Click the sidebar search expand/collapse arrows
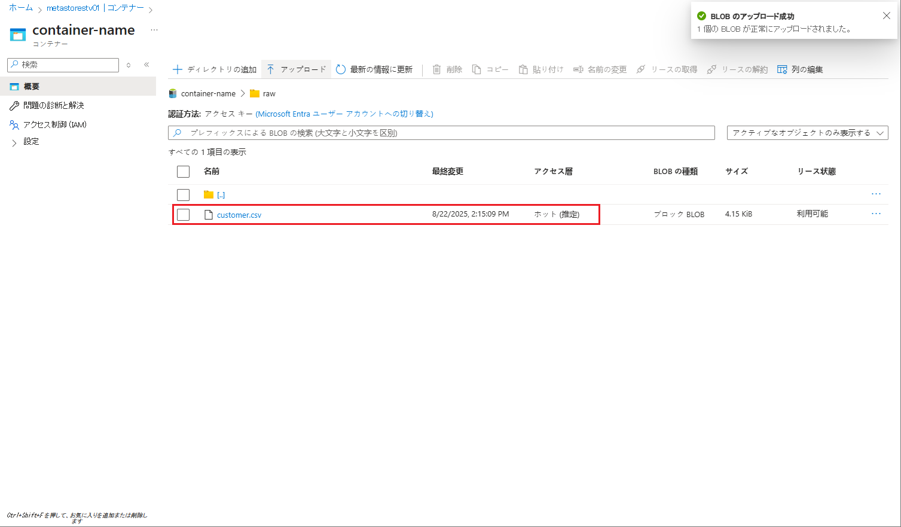The height and width of the screenshot is (527, 901). click(x=129, y=65)
